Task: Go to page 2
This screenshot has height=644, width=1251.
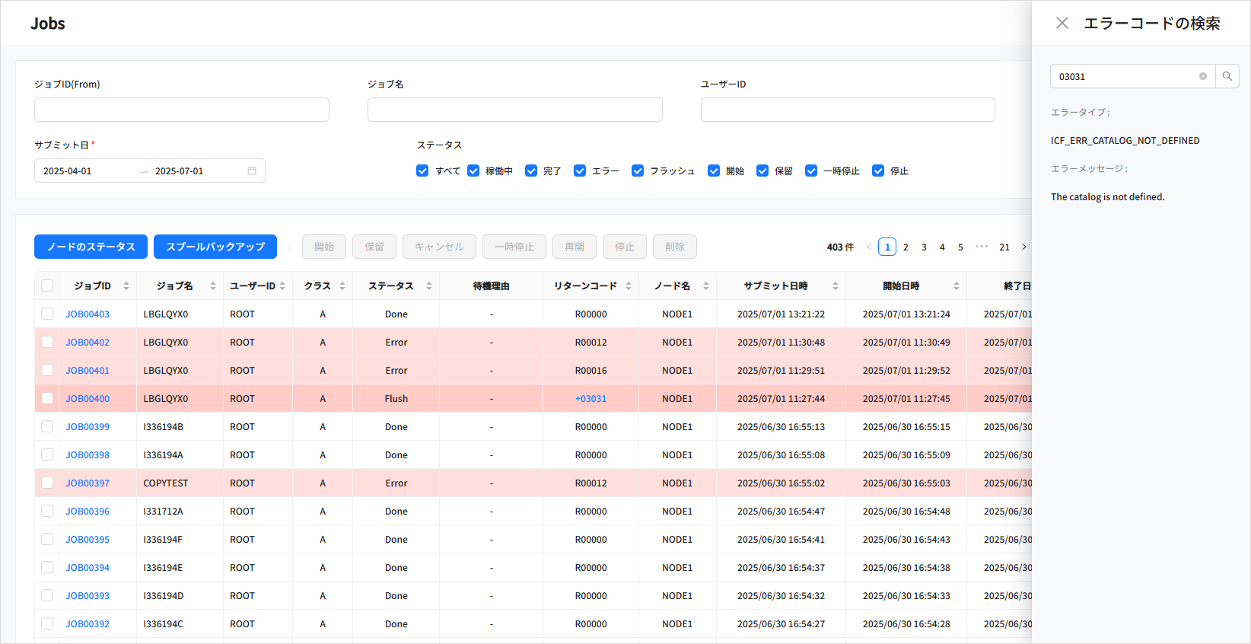Action: pos(906,247)
